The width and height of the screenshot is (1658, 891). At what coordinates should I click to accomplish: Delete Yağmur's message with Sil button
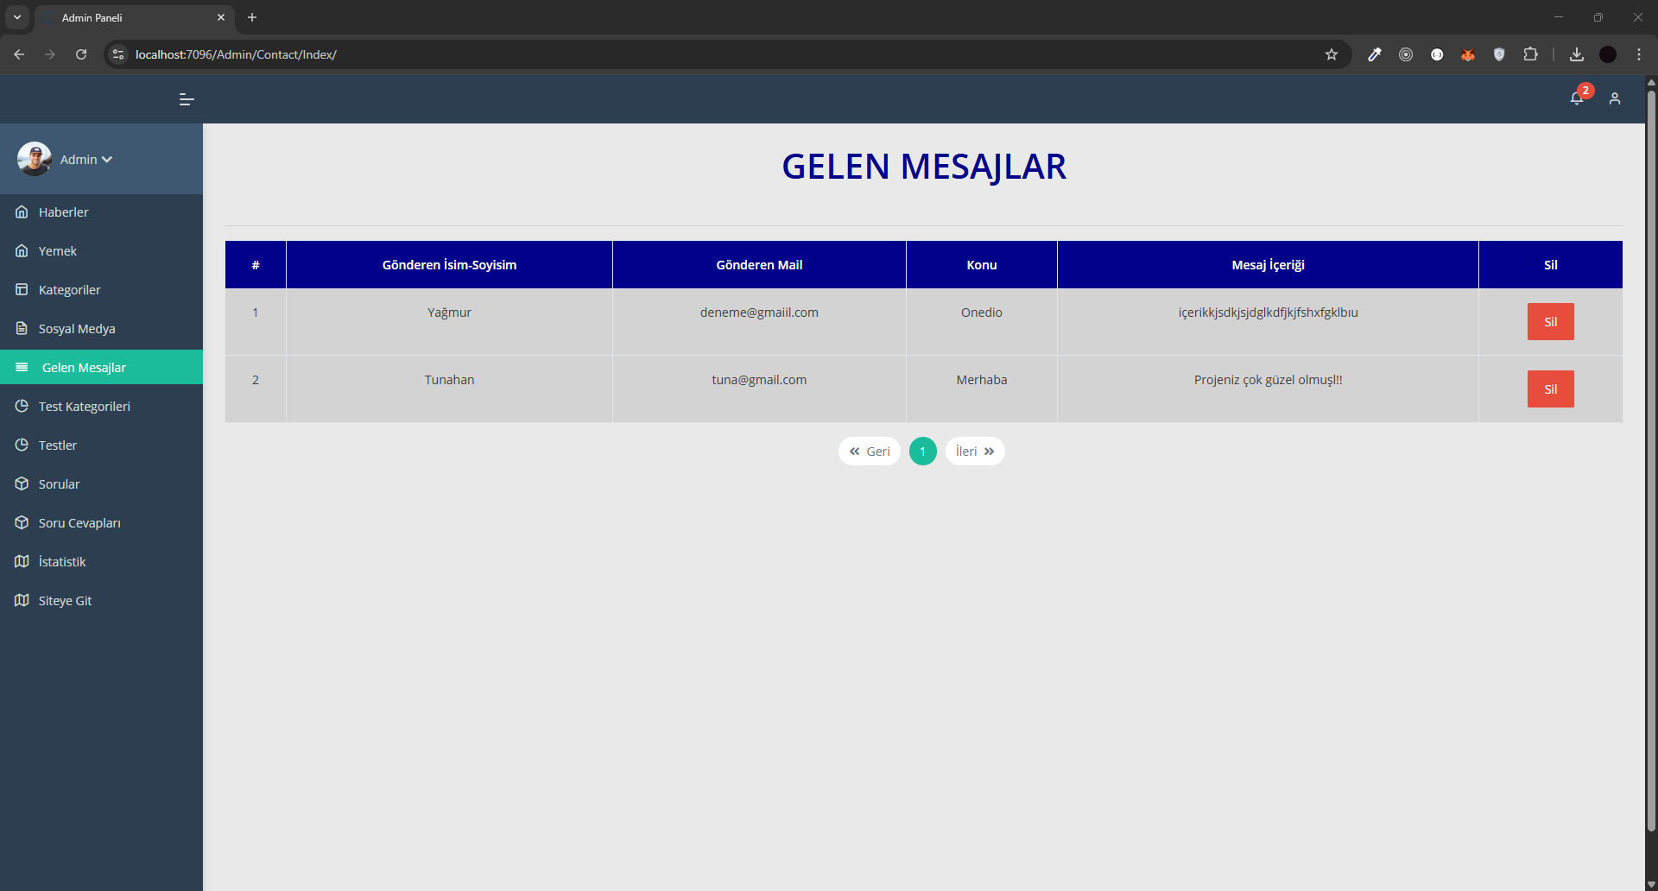coord(1550,322)
